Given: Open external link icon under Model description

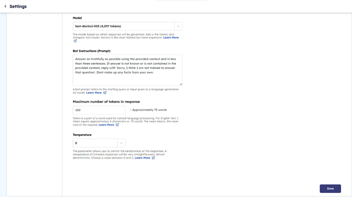Looking at the screenshot, I should 75,41.
